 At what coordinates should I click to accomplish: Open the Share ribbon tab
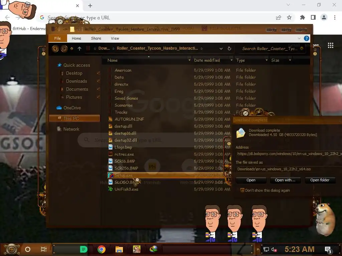[96, 38]
